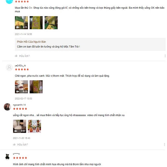This screenshot has width=167, height=167.
Task: Click ye2r62c_rb's default avatar icon
Action: (9, 68)
